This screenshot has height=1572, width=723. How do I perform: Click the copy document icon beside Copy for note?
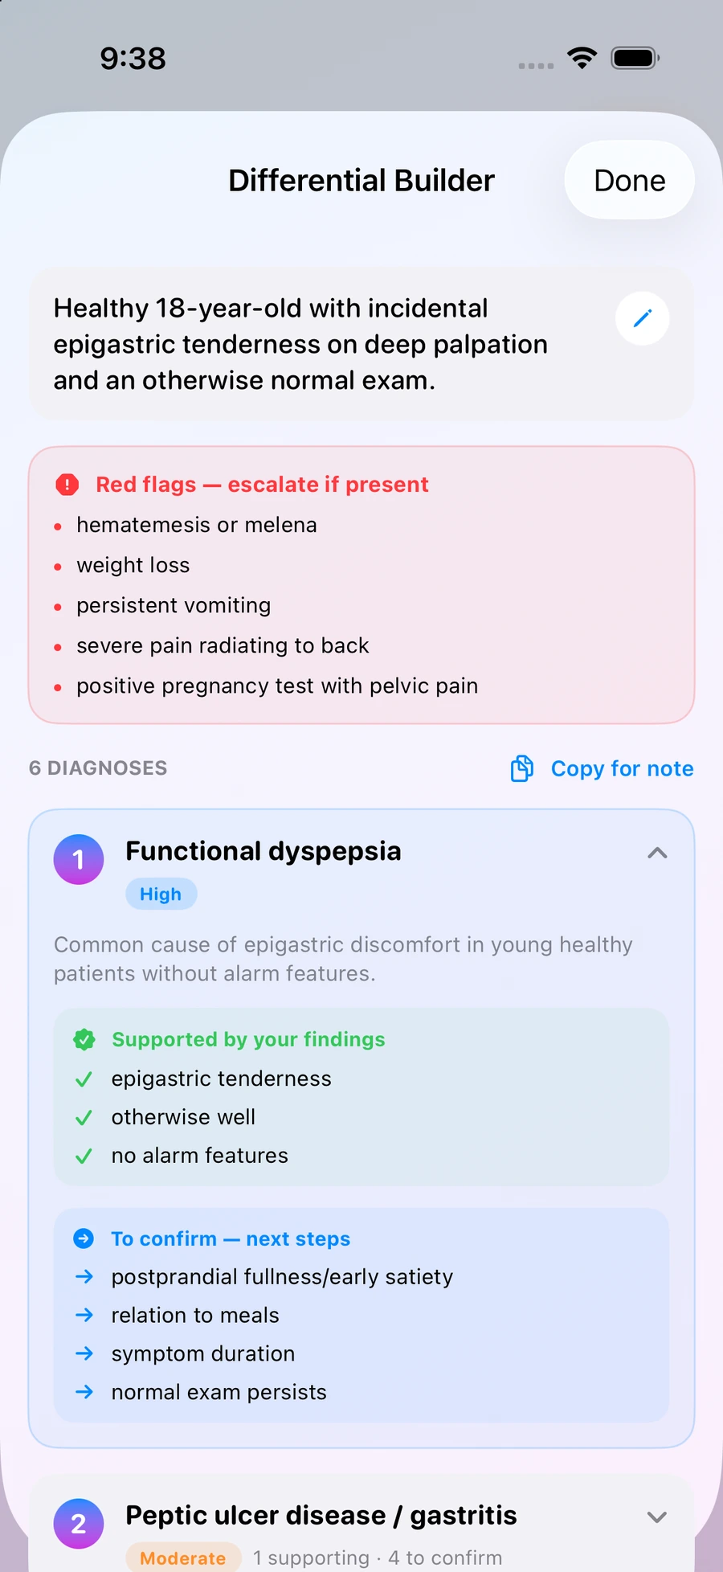pyautogui.click(x=522, y=768)
